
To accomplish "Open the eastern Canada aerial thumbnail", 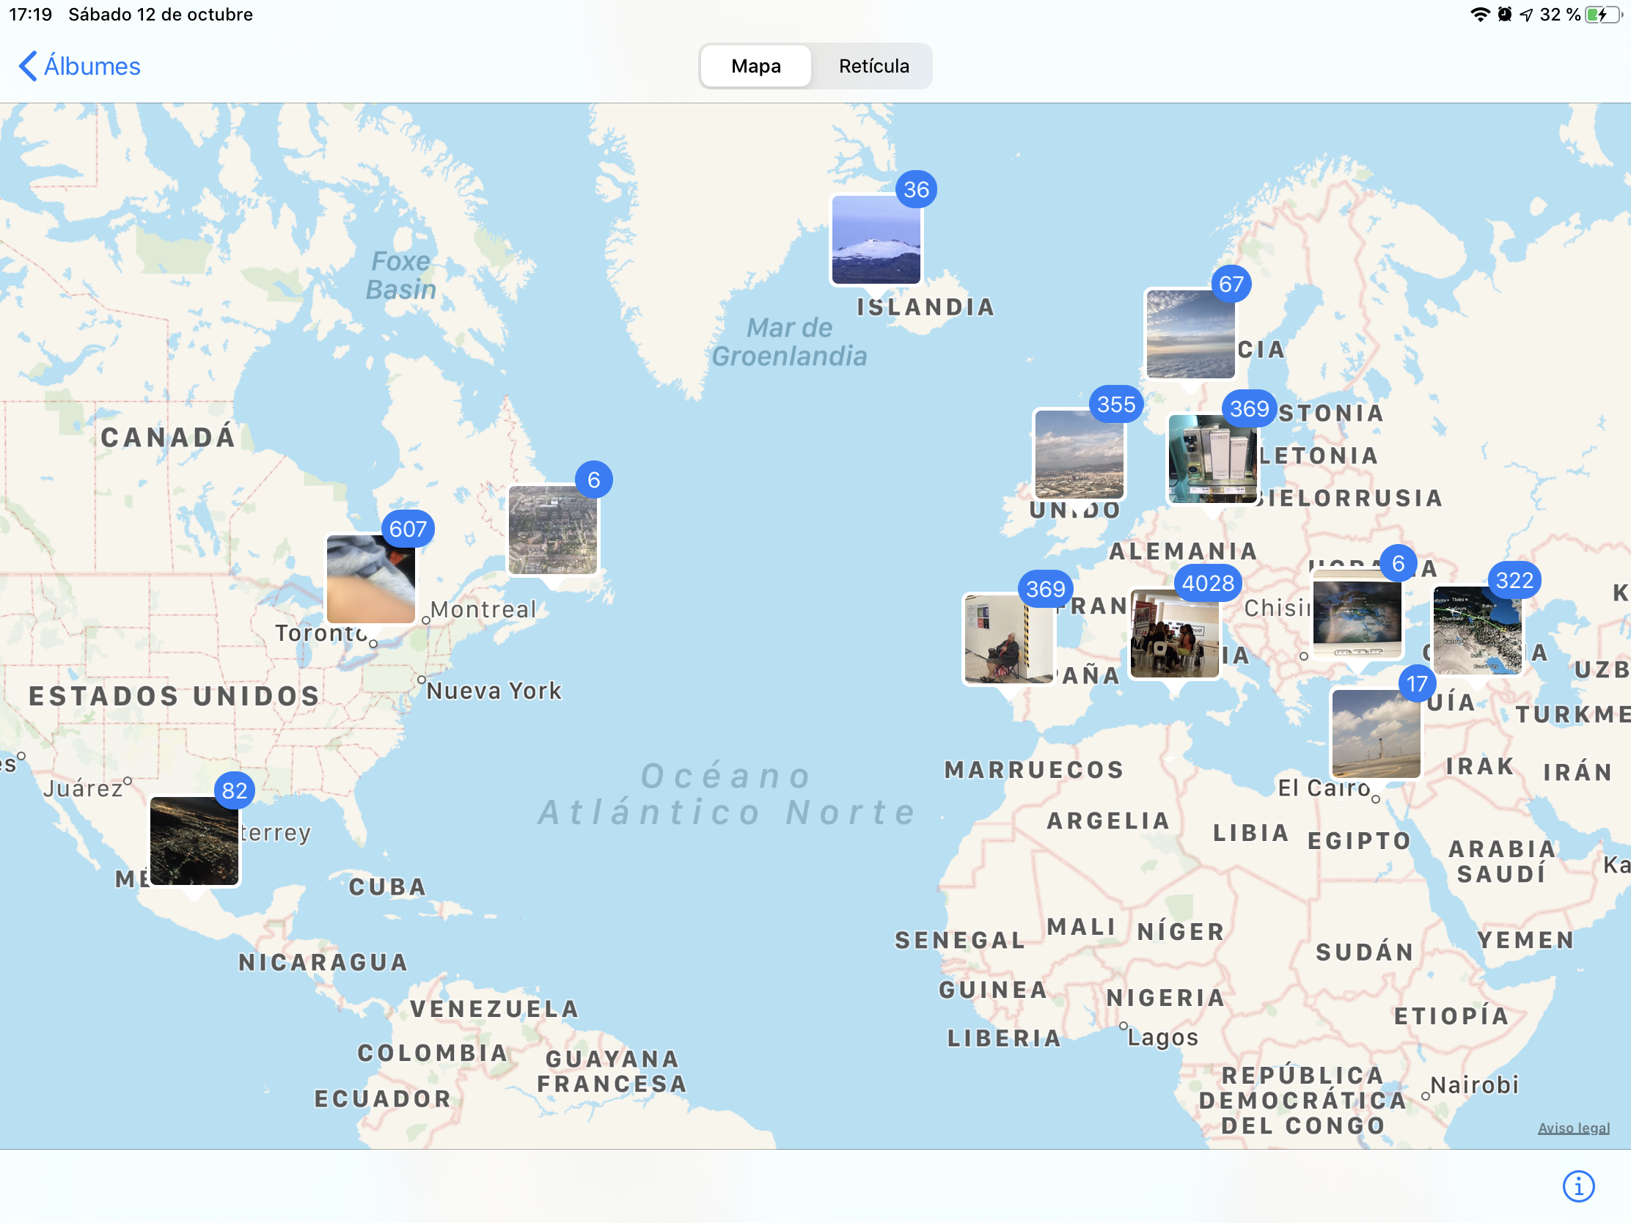I will (552, 530).
